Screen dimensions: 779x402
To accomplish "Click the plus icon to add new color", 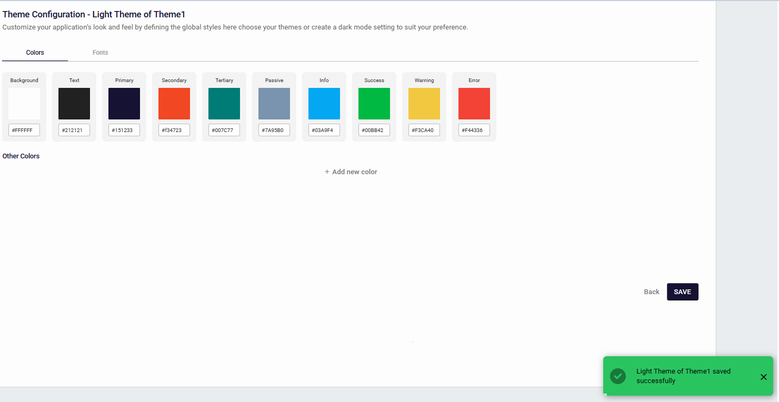I will point(327,172).
